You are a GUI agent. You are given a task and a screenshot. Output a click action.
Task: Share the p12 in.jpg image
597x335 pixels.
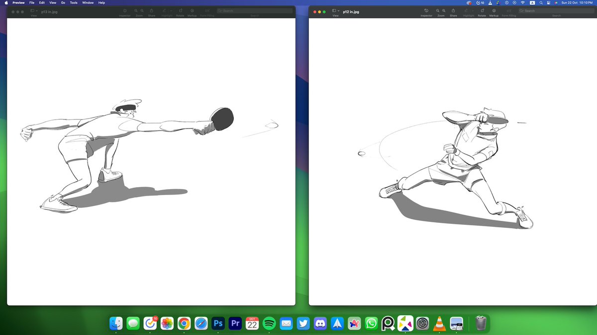[x=453, y=10]
